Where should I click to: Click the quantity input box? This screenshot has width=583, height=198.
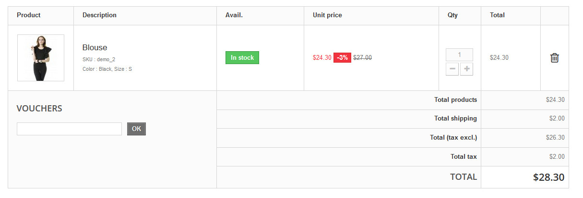point(459,55)
